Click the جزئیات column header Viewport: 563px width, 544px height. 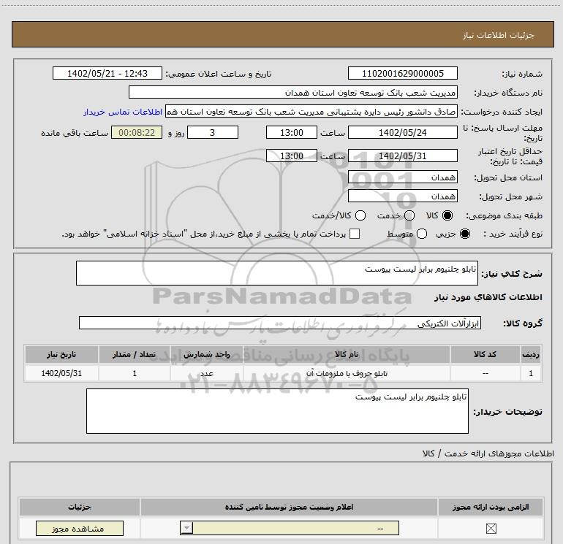80,507
